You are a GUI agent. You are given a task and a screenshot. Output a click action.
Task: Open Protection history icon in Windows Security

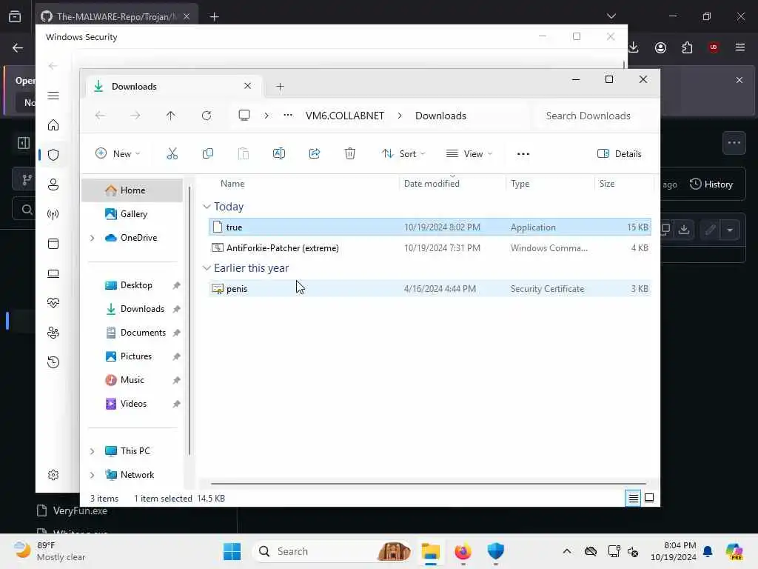(53, 362)
